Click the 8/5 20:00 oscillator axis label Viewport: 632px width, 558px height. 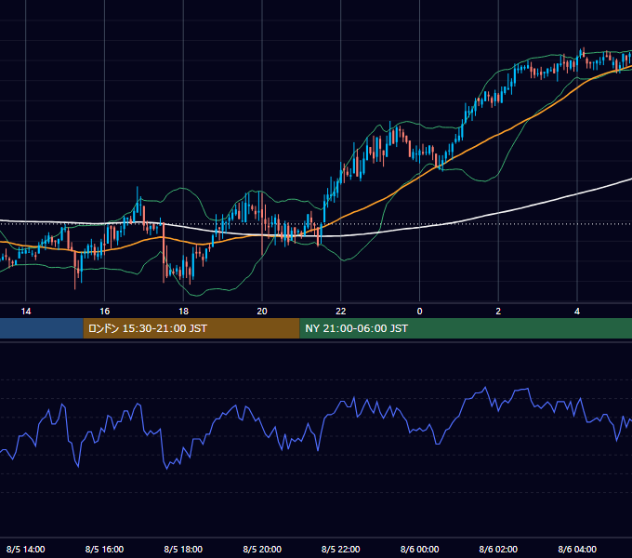point(262,549)
